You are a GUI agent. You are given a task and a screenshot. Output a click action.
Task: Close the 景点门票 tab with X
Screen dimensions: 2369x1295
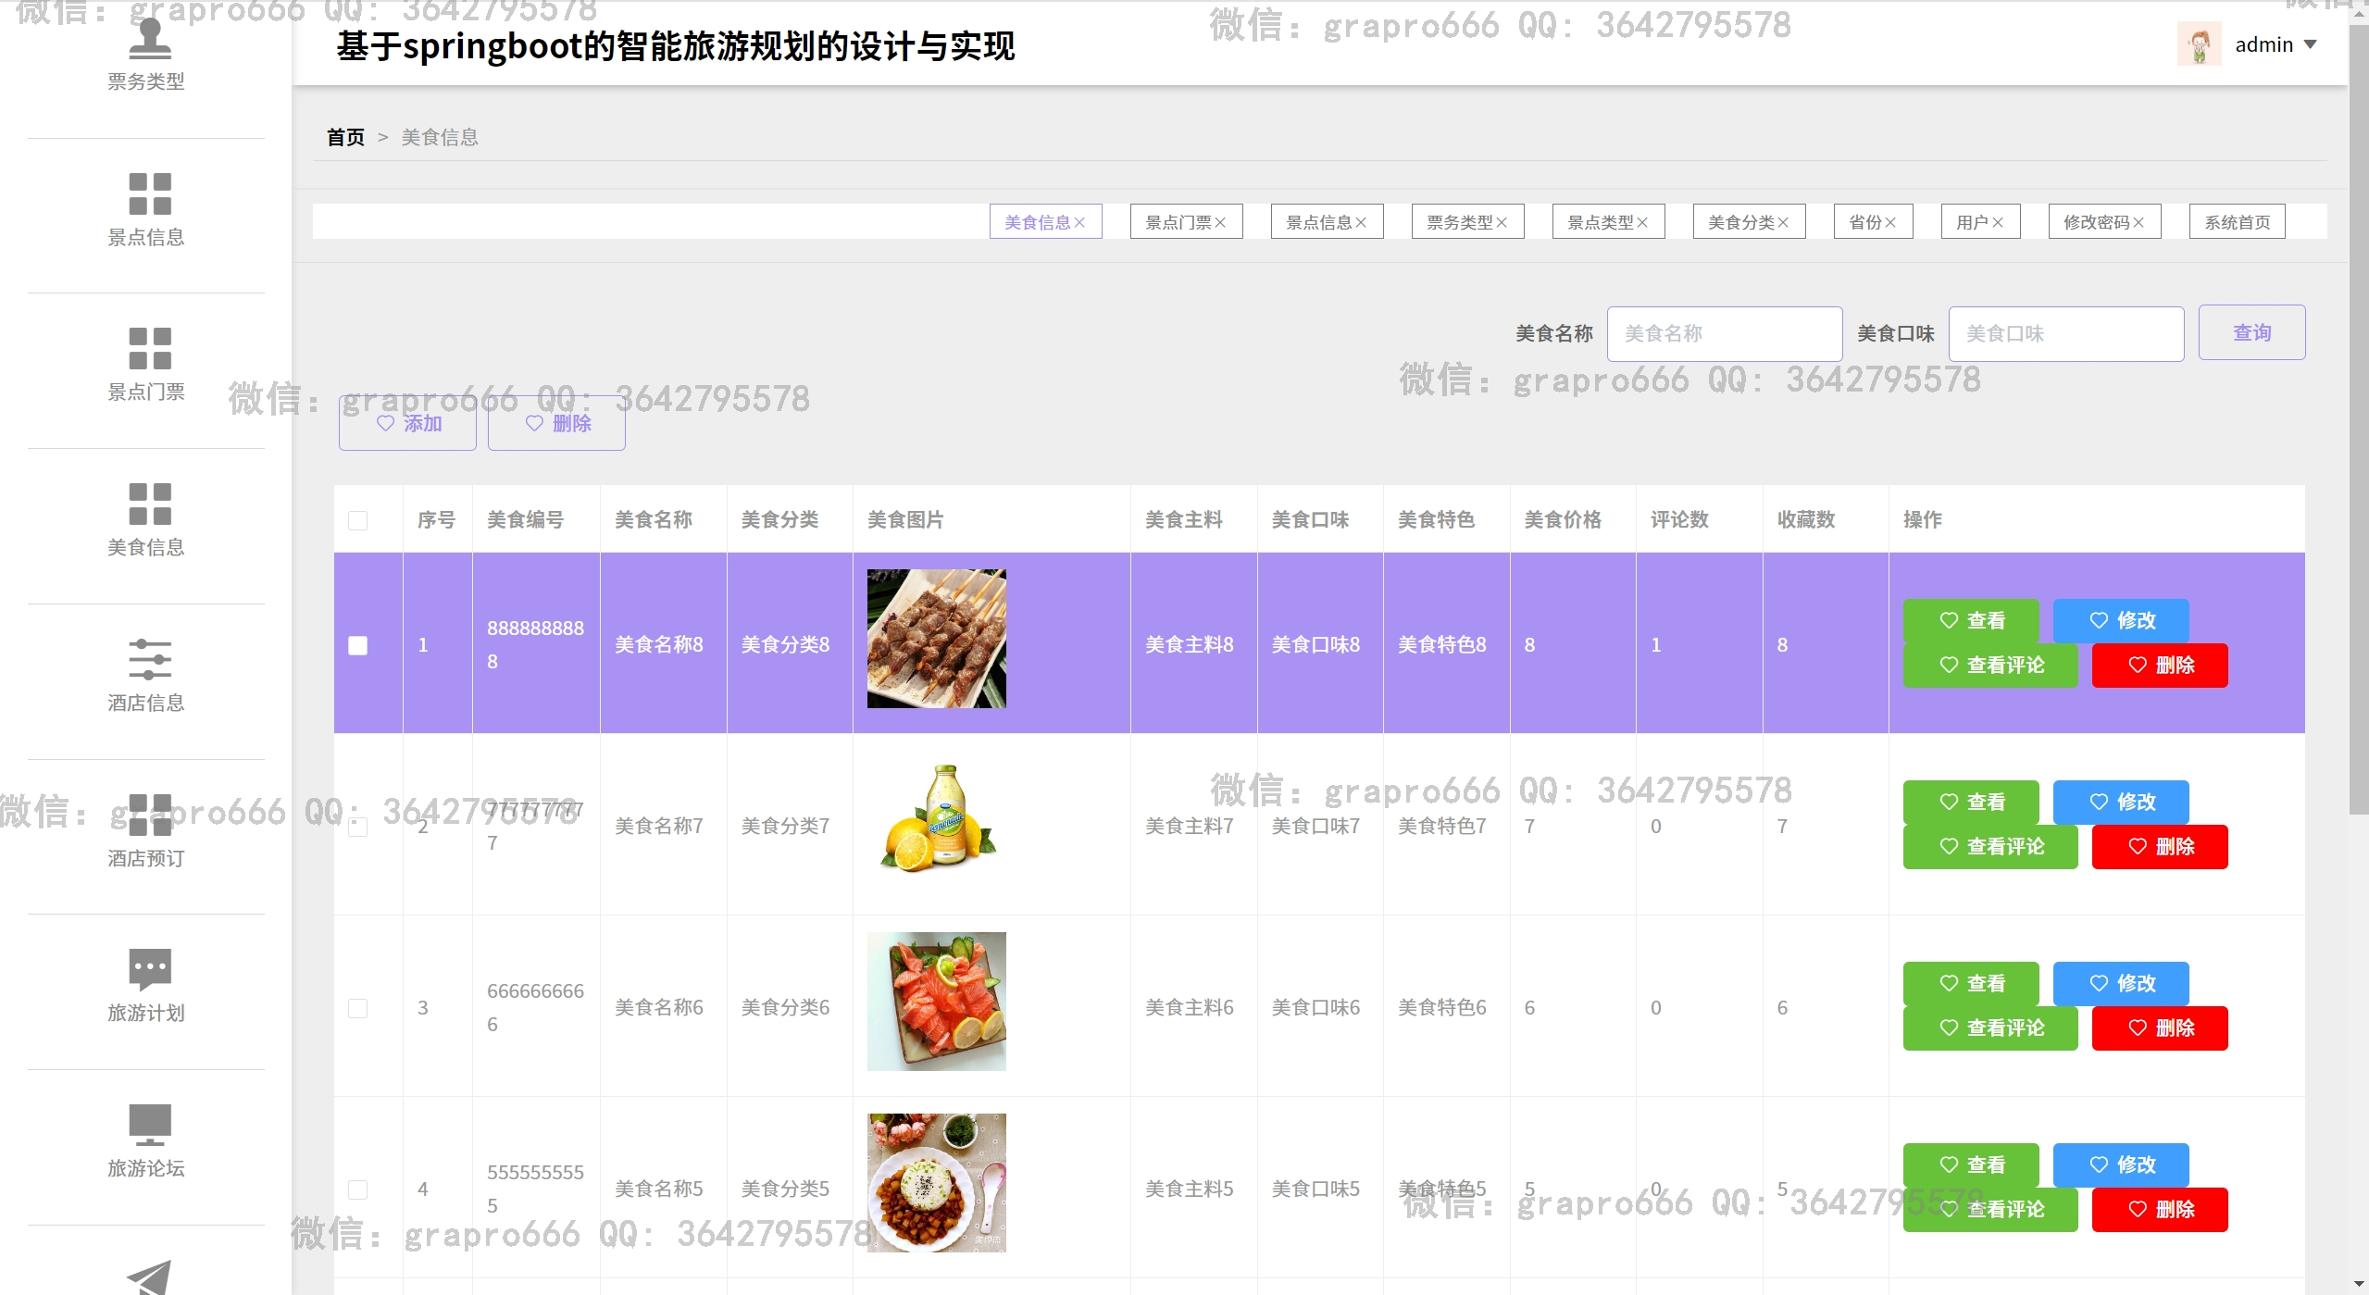click(x=1220, y=223)
